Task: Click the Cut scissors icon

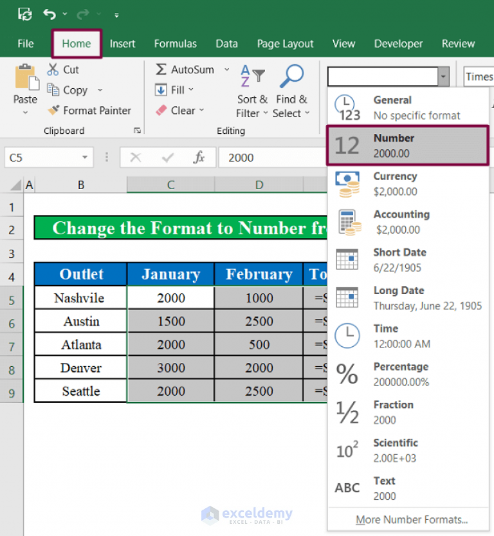Action: coord(53,69)
